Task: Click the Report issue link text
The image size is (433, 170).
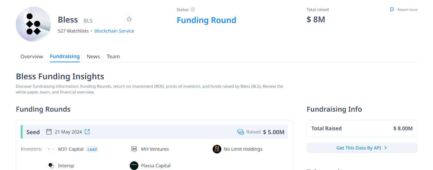Action: (x=407, y=10)
